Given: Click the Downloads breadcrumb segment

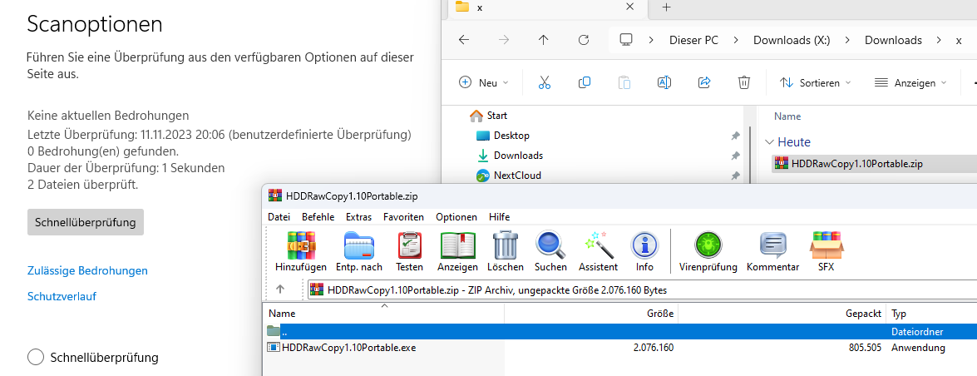Looking at the screenshot, I should [x=893, y=41].
